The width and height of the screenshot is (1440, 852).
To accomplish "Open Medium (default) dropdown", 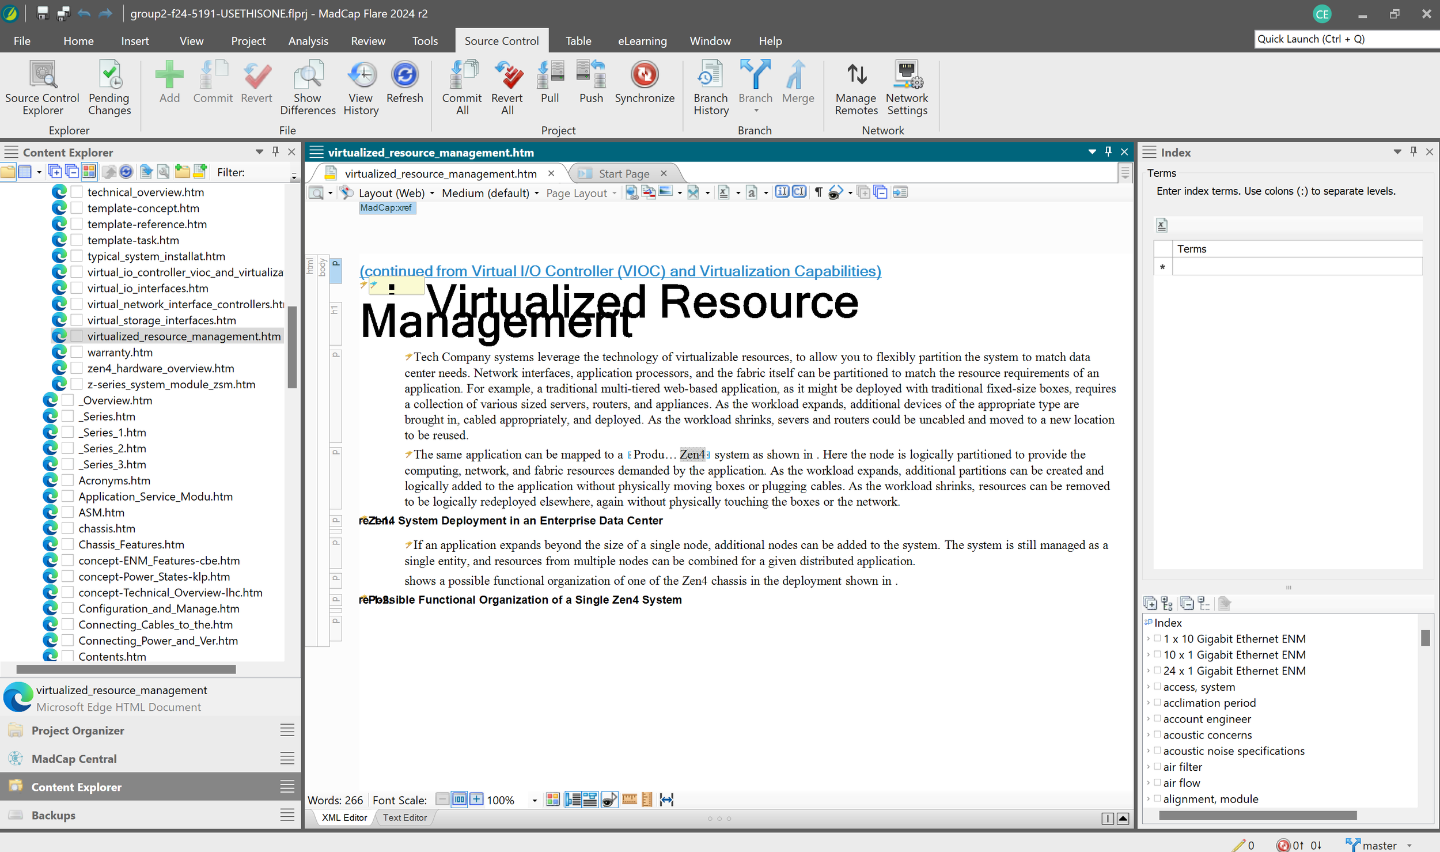I will (x=490, y=193).
